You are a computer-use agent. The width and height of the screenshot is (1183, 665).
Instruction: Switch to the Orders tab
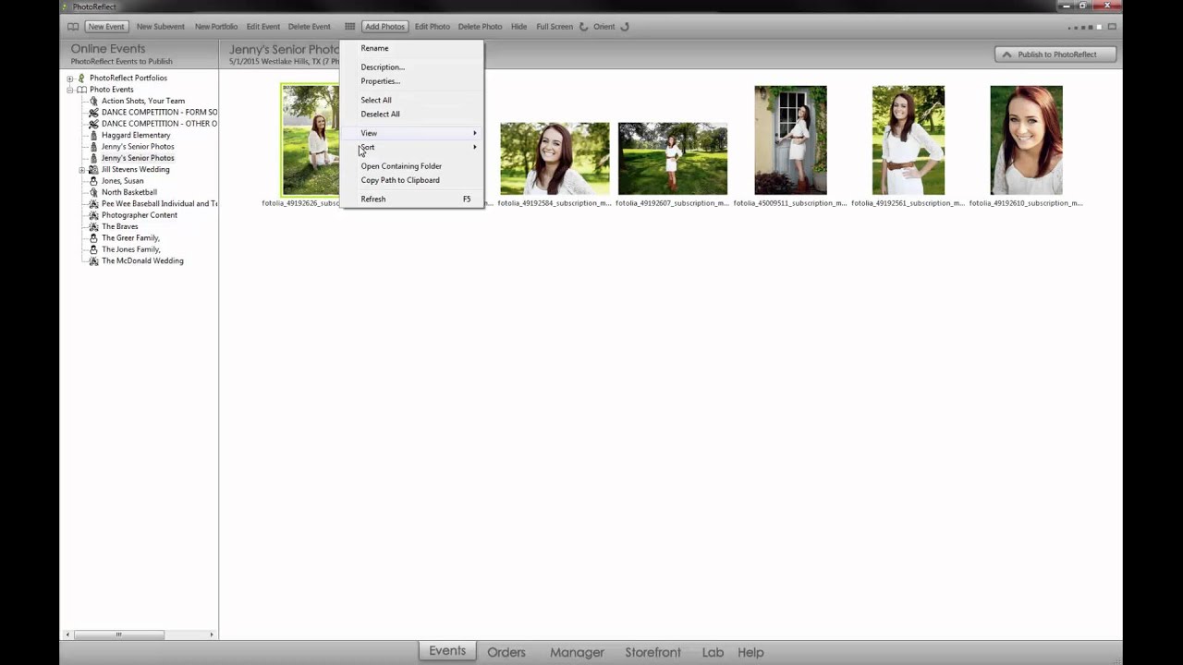[x=506, y=652]
